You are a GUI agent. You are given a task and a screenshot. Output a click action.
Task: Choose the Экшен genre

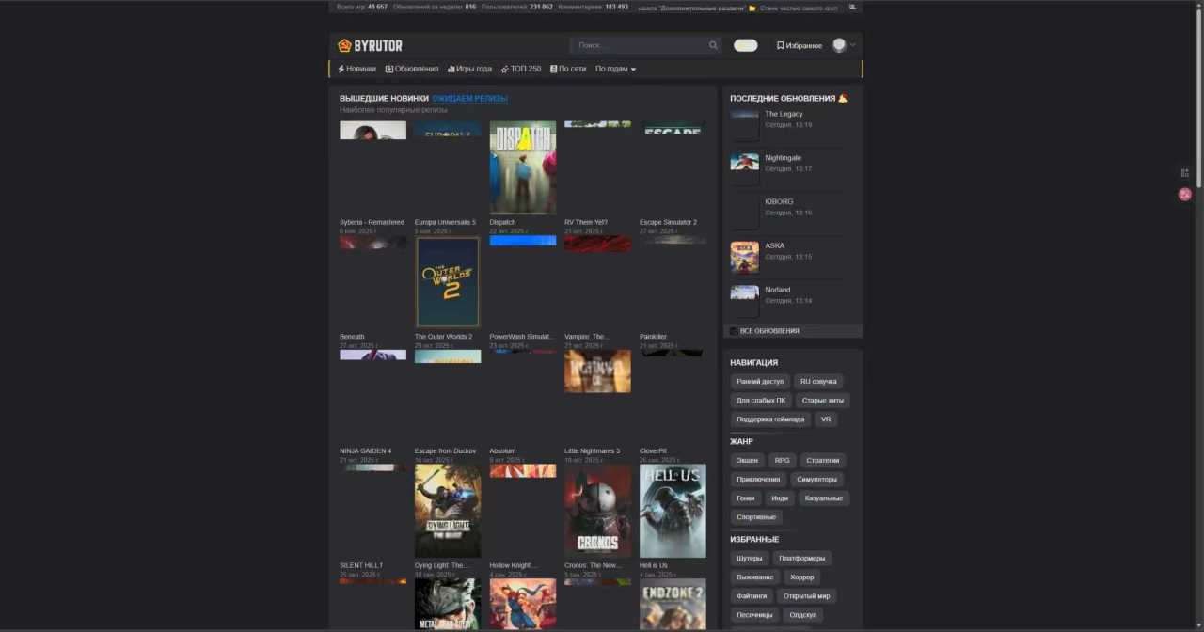[x=747, y=461]
